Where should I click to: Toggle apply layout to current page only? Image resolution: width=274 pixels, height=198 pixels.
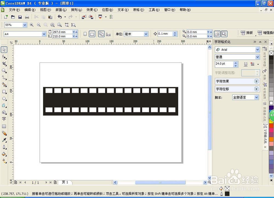coord(108,34)
